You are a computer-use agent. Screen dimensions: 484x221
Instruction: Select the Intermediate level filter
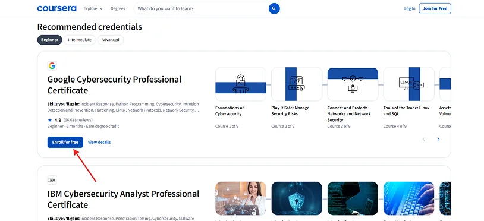click(x=80, y=40)
